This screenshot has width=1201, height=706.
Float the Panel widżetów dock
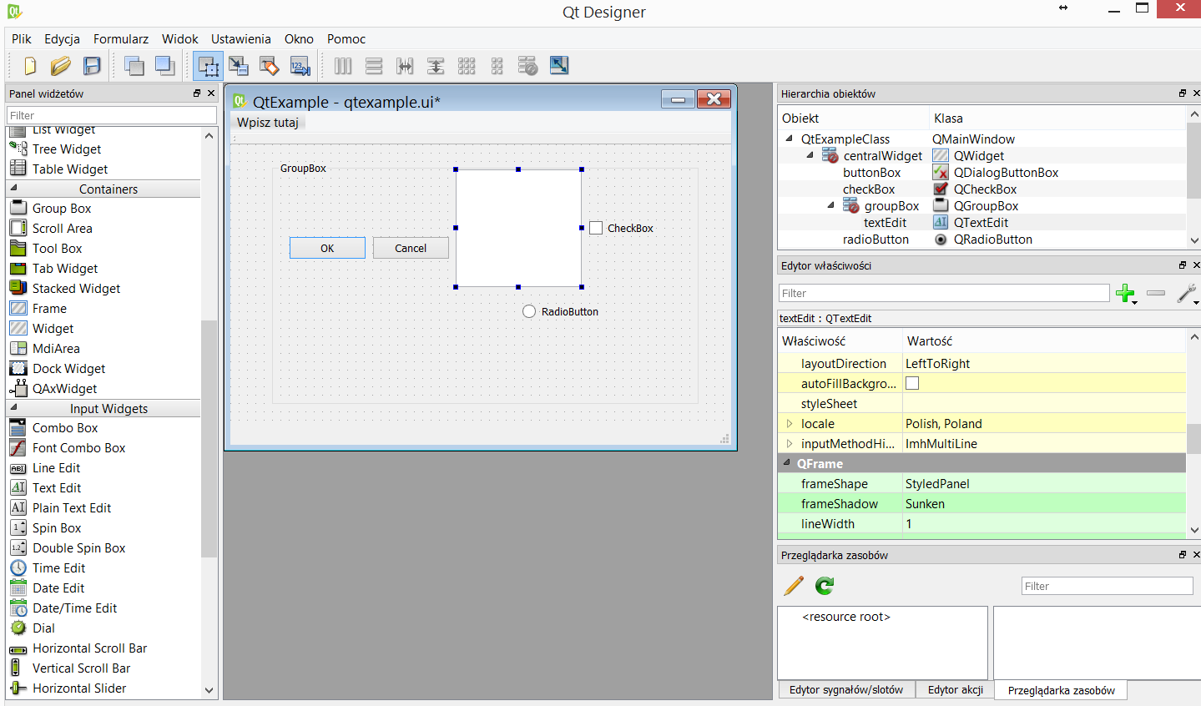pos(197,93)
